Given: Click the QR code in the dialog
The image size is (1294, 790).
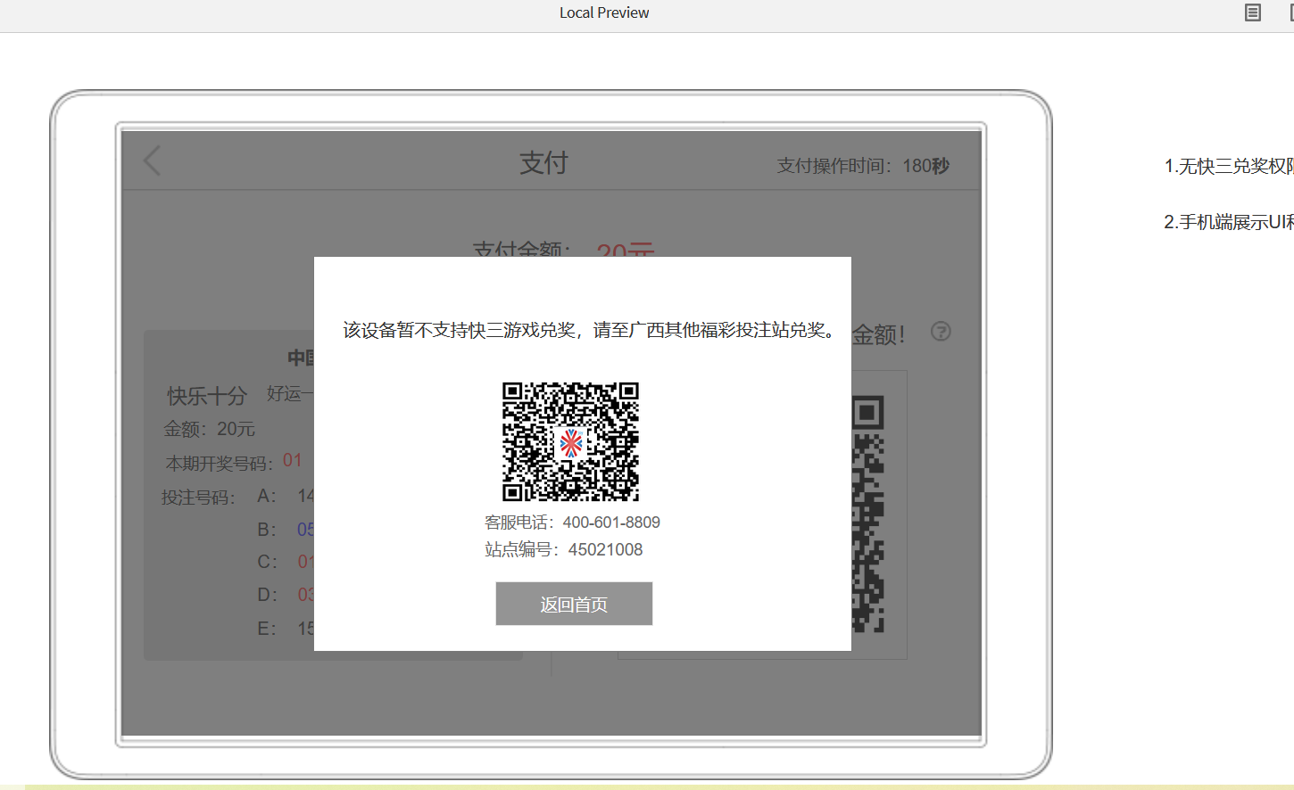Looking at the screenshot, I should pos(570,441).
